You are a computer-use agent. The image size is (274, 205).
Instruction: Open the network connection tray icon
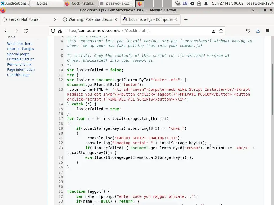tap(178, 3)
